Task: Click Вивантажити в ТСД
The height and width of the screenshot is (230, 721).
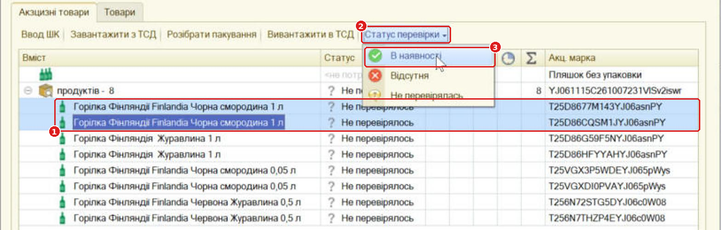Action: [310, 34]
